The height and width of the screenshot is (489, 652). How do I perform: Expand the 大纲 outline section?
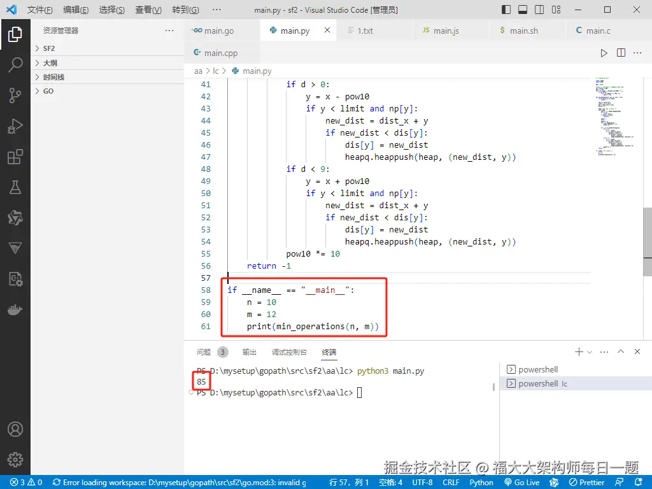click(107, 63)
